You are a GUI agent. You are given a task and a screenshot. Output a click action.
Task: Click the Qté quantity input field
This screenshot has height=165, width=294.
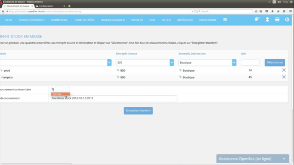click(x=250, y=62)
